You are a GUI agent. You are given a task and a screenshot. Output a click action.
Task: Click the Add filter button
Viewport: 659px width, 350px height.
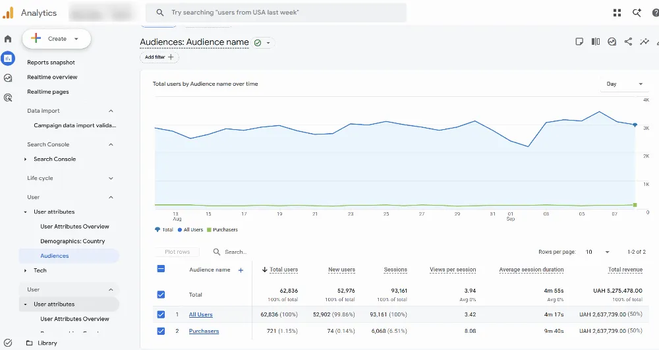(159, 57)
